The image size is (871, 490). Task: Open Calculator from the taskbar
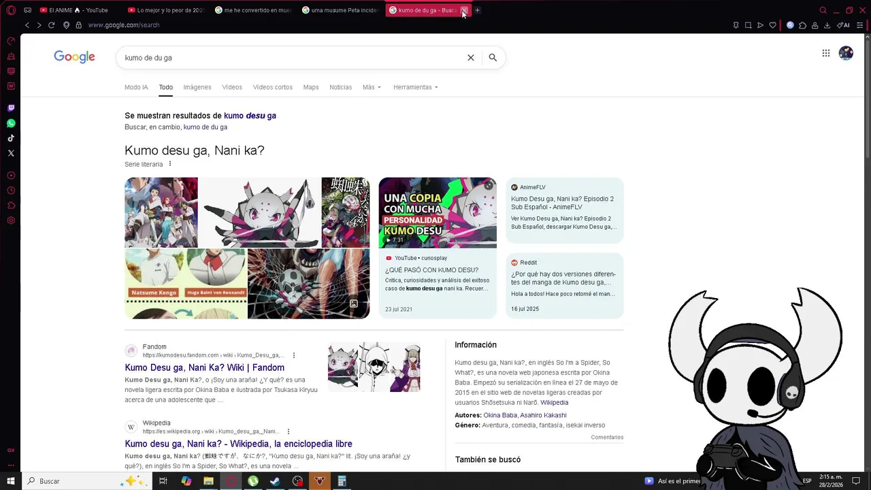(x=342, y=481)
